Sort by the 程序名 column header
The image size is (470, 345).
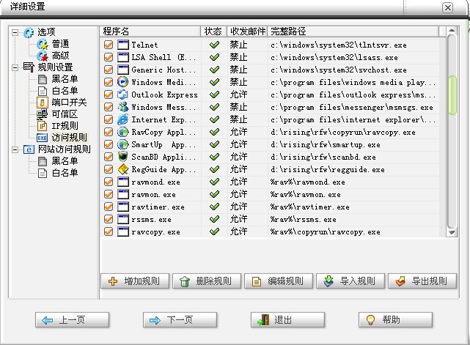(x=150, y=31)
